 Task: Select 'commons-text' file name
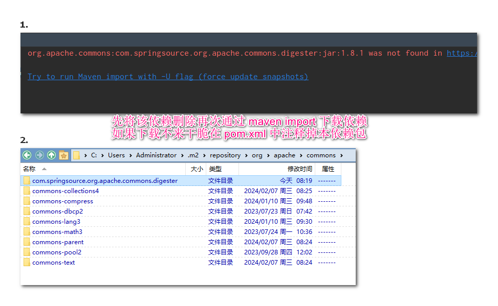pyautogui.click(x=53, y=263)
